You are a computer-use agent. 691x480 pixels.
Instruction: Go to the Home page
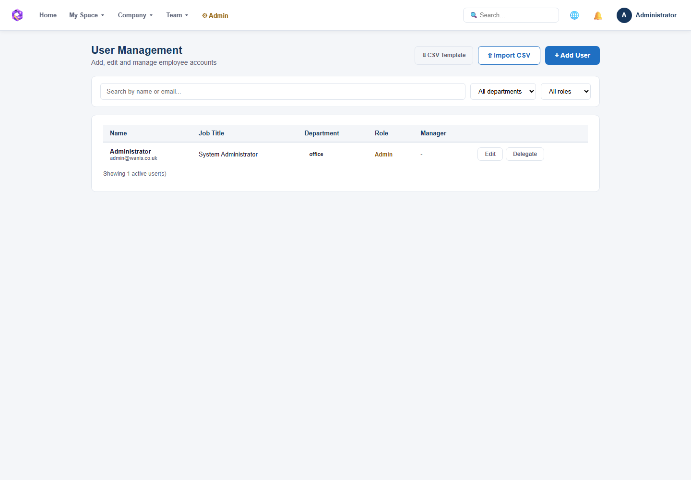(48, 15)
